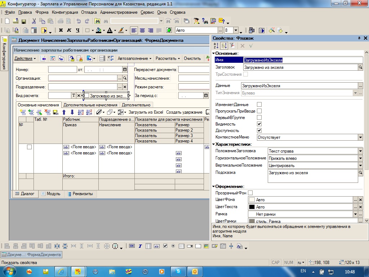Sort properties alphabetically icon
The image size is (369, 277).
pos(216,46)
